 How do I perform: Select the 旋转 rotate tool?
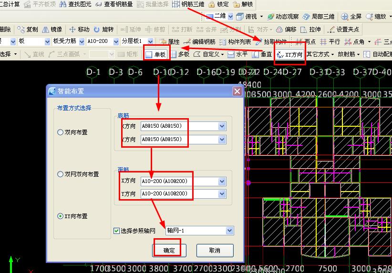pyautogui.click(x=103, y=30)
